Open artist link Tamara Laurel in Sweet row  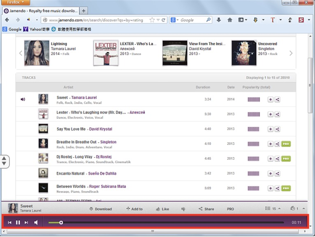(84, 98)
